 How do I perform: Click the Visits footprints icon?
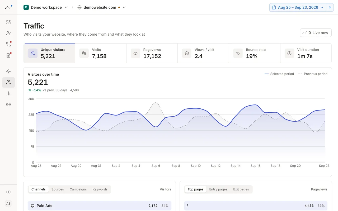[x=84, y=53]
